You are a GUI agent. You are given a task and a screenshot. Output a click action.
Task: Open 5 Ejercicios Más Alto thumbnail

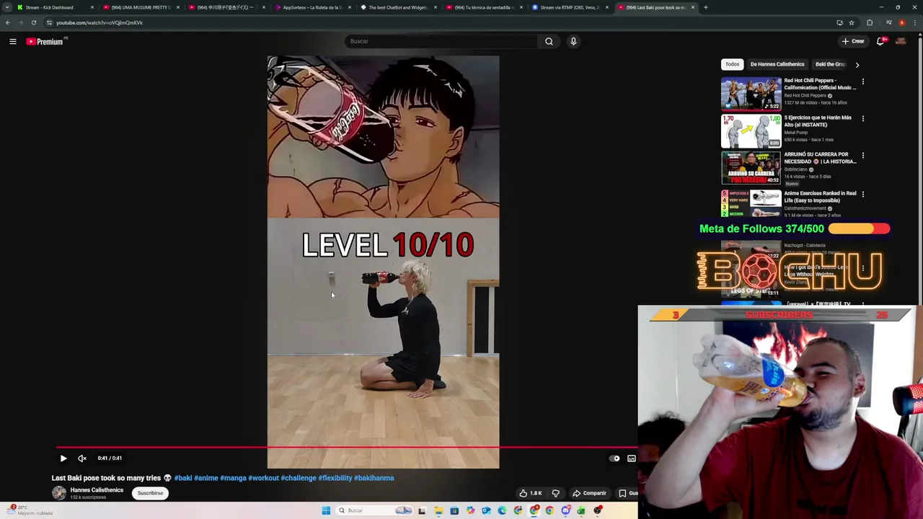tap(751, 131)
